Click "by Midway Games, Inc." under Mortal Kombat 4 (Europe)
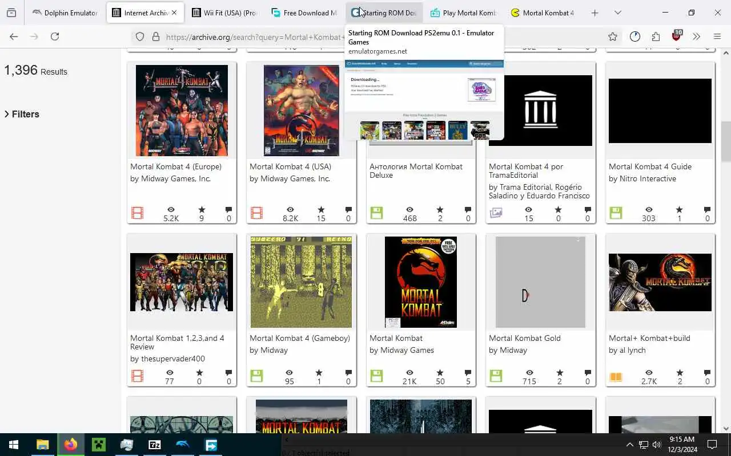Screen dimensions: 731x456 pyautogui.click(x=170, y=178)
